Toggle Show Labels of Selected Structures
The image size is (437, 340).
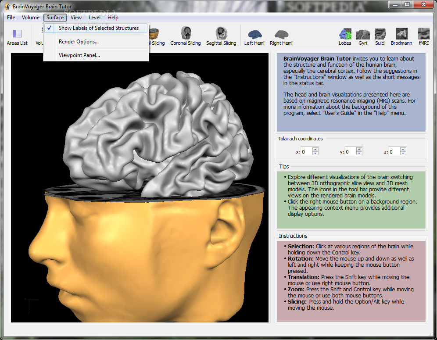pos(96,28)
